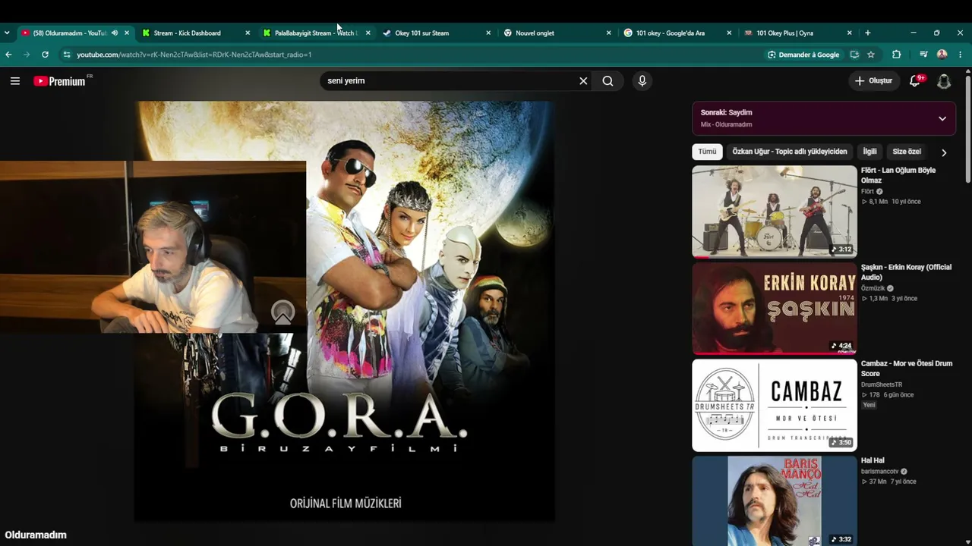The image size is (972, 546).
Task: Click the Oluştur create button
Action: [873, 81]
